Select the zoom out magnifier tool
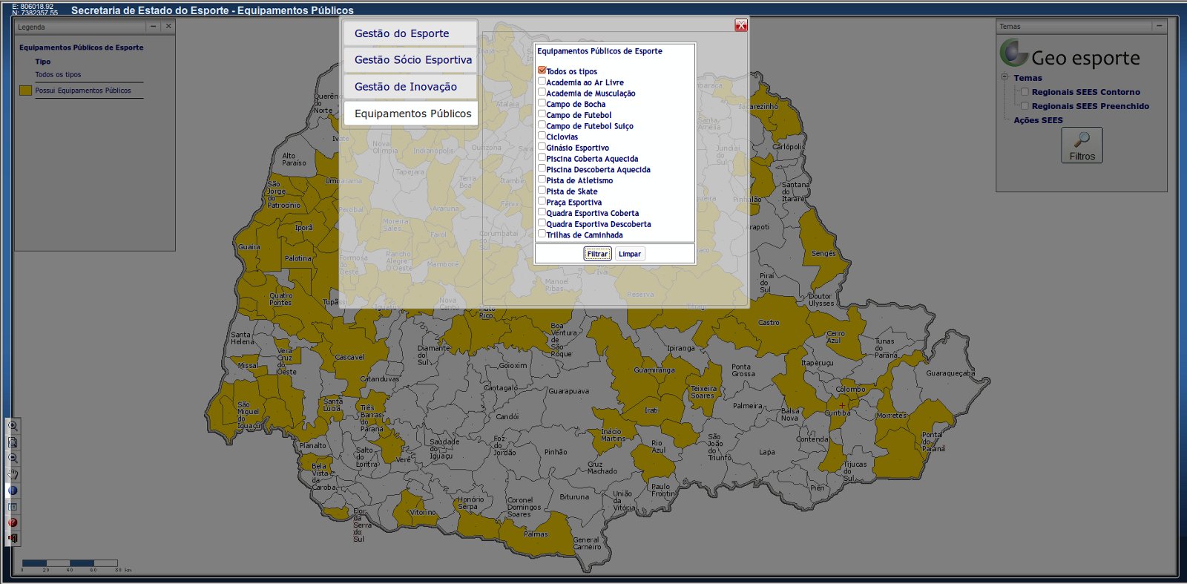The height and width of the screenshot is (584, 1187). (x=13, y=459)
